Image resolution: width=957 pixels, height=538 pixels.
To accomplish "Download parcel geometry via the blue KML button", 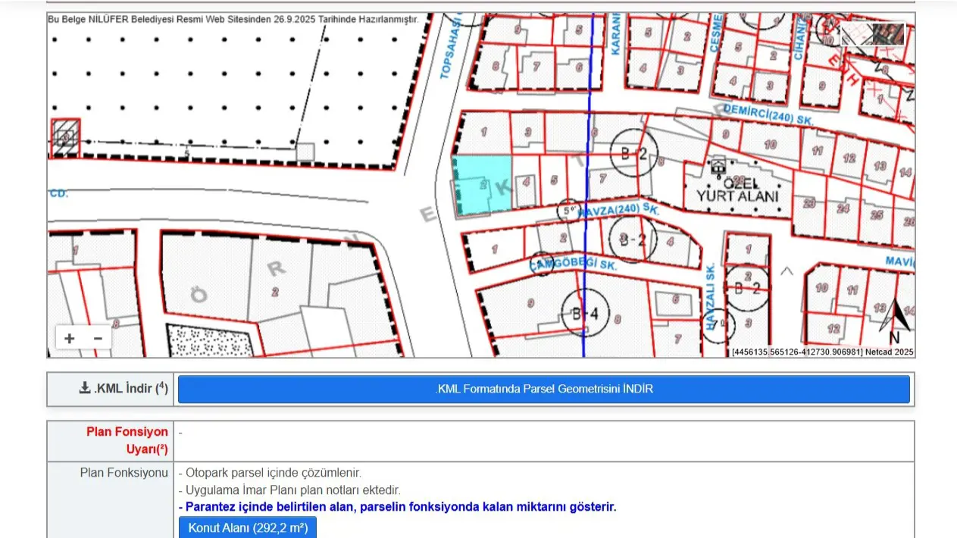I will pyautogui.click(x=543, y=389).
